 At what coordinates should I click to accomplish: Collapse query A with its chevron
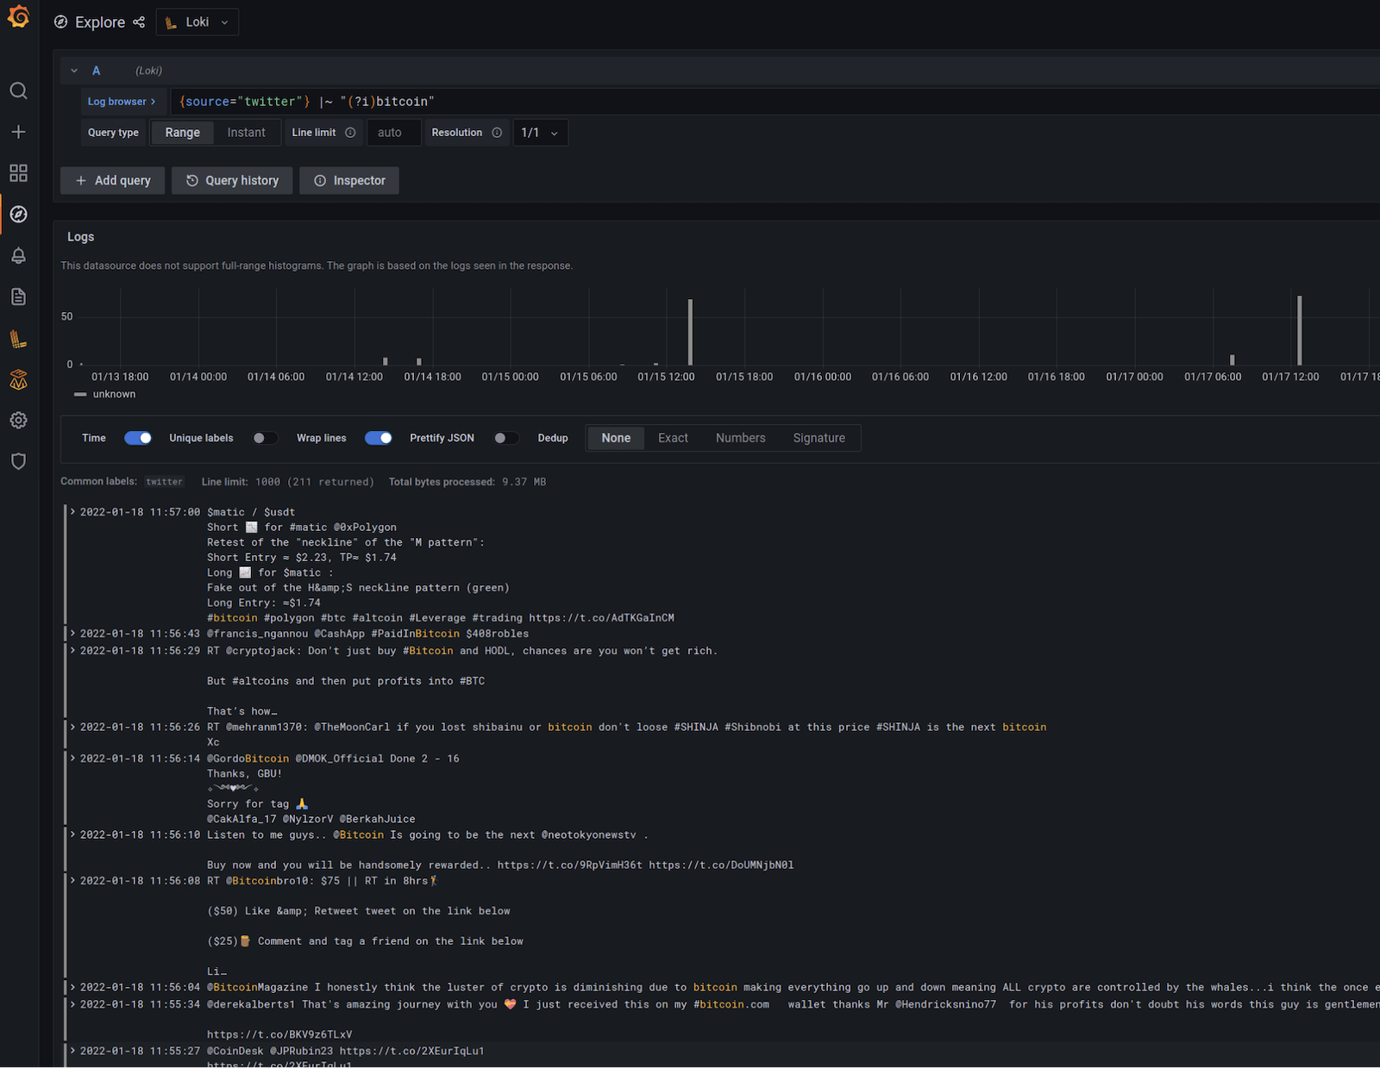pyautogui.click(x=74, y=70)
